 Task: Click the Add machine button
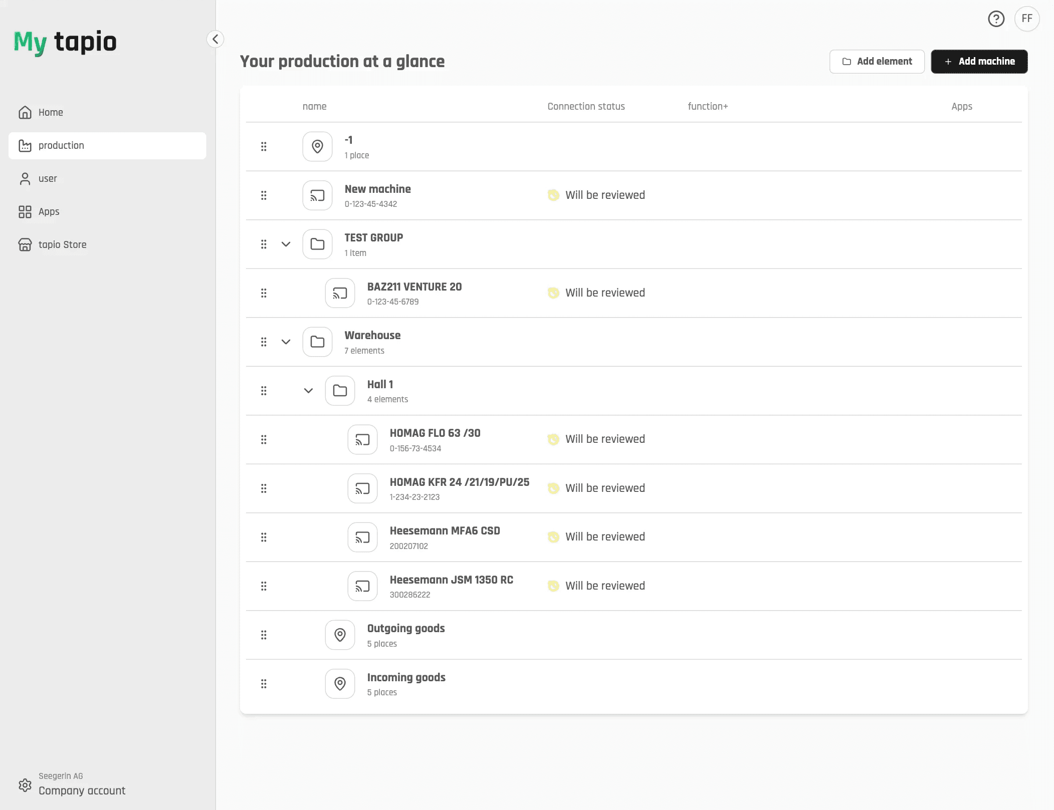point(979,61)
